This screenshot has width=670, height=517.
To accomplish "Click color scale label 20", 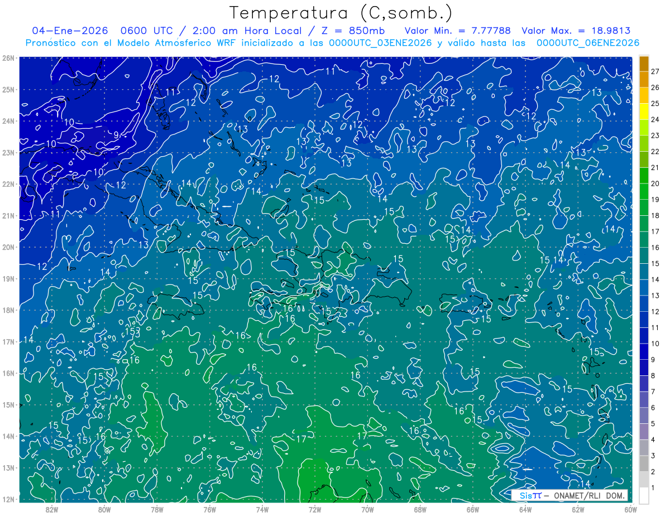I will (655, 183).
